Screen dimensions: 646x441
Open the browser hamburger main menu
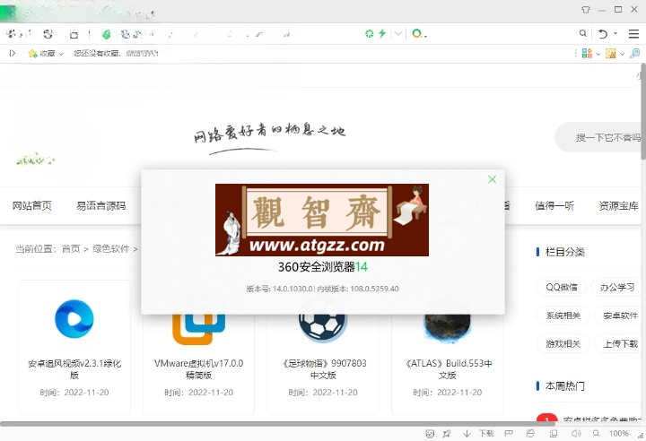[633, 34]
